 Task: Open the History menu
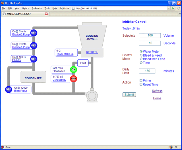[x=25, y=8]
